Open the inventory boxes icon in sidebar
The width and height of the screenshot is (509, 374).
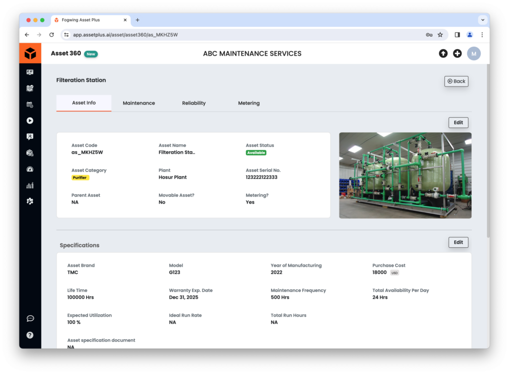coord(30,153)
